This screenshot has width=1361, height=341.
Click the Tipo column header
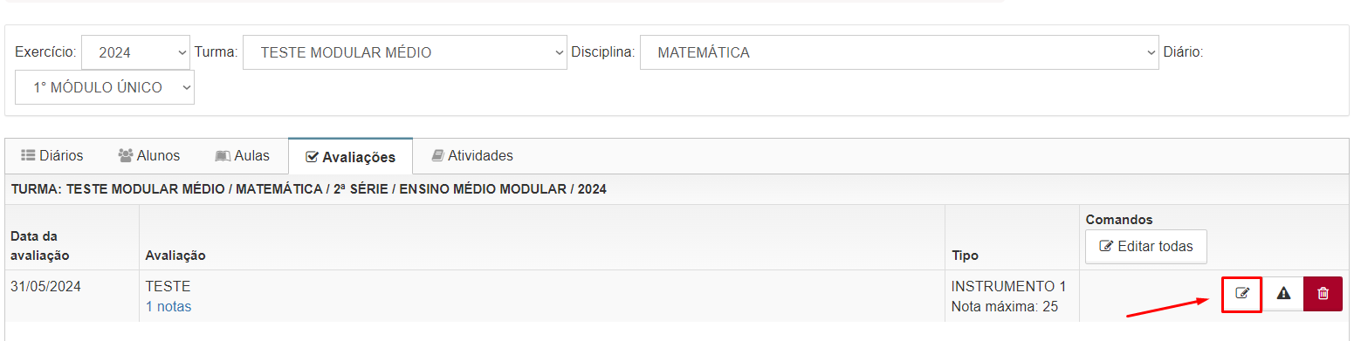(965, 256)
